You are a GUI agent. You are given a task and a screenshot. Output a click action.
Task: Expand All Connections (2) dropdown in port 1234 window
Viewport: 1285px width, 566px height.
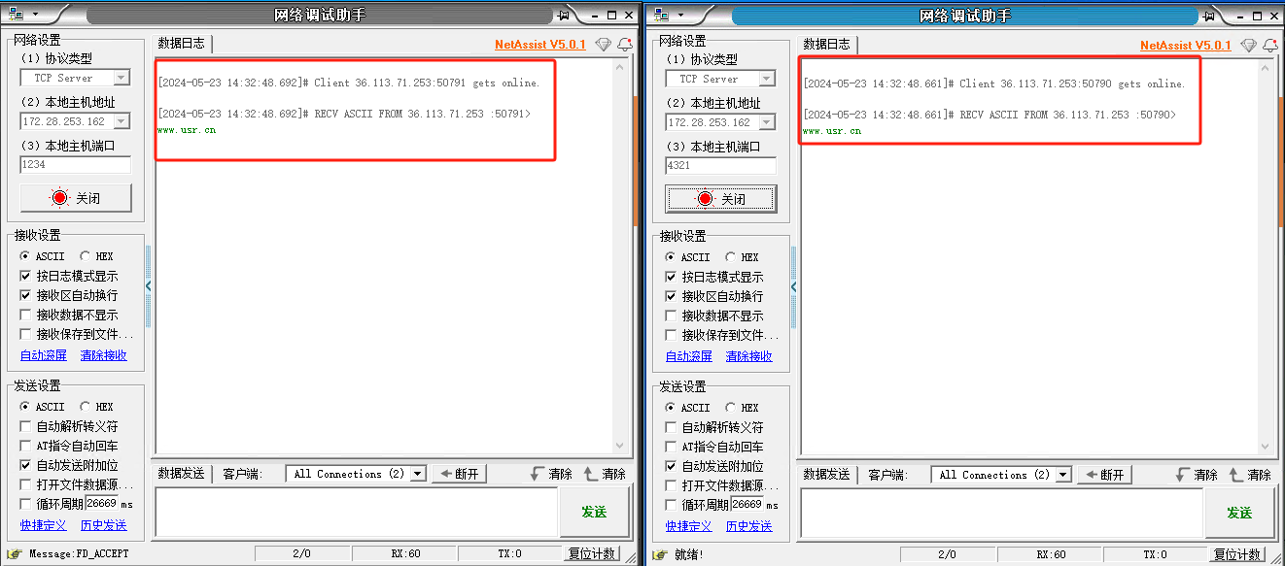(418, 474)
